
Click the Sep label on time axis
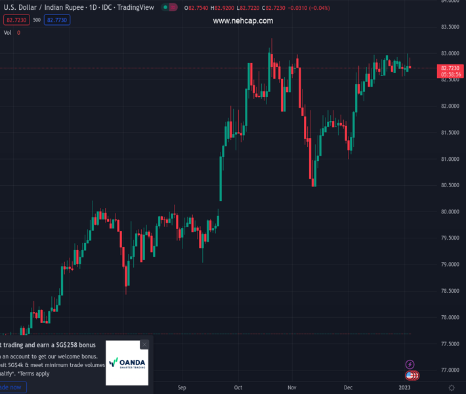tap(182, 387)
